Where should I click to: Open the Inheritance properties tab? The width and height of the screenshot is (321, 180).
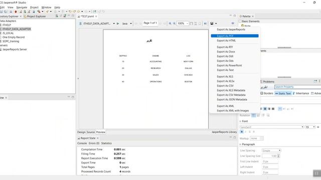tap(301, 93)
